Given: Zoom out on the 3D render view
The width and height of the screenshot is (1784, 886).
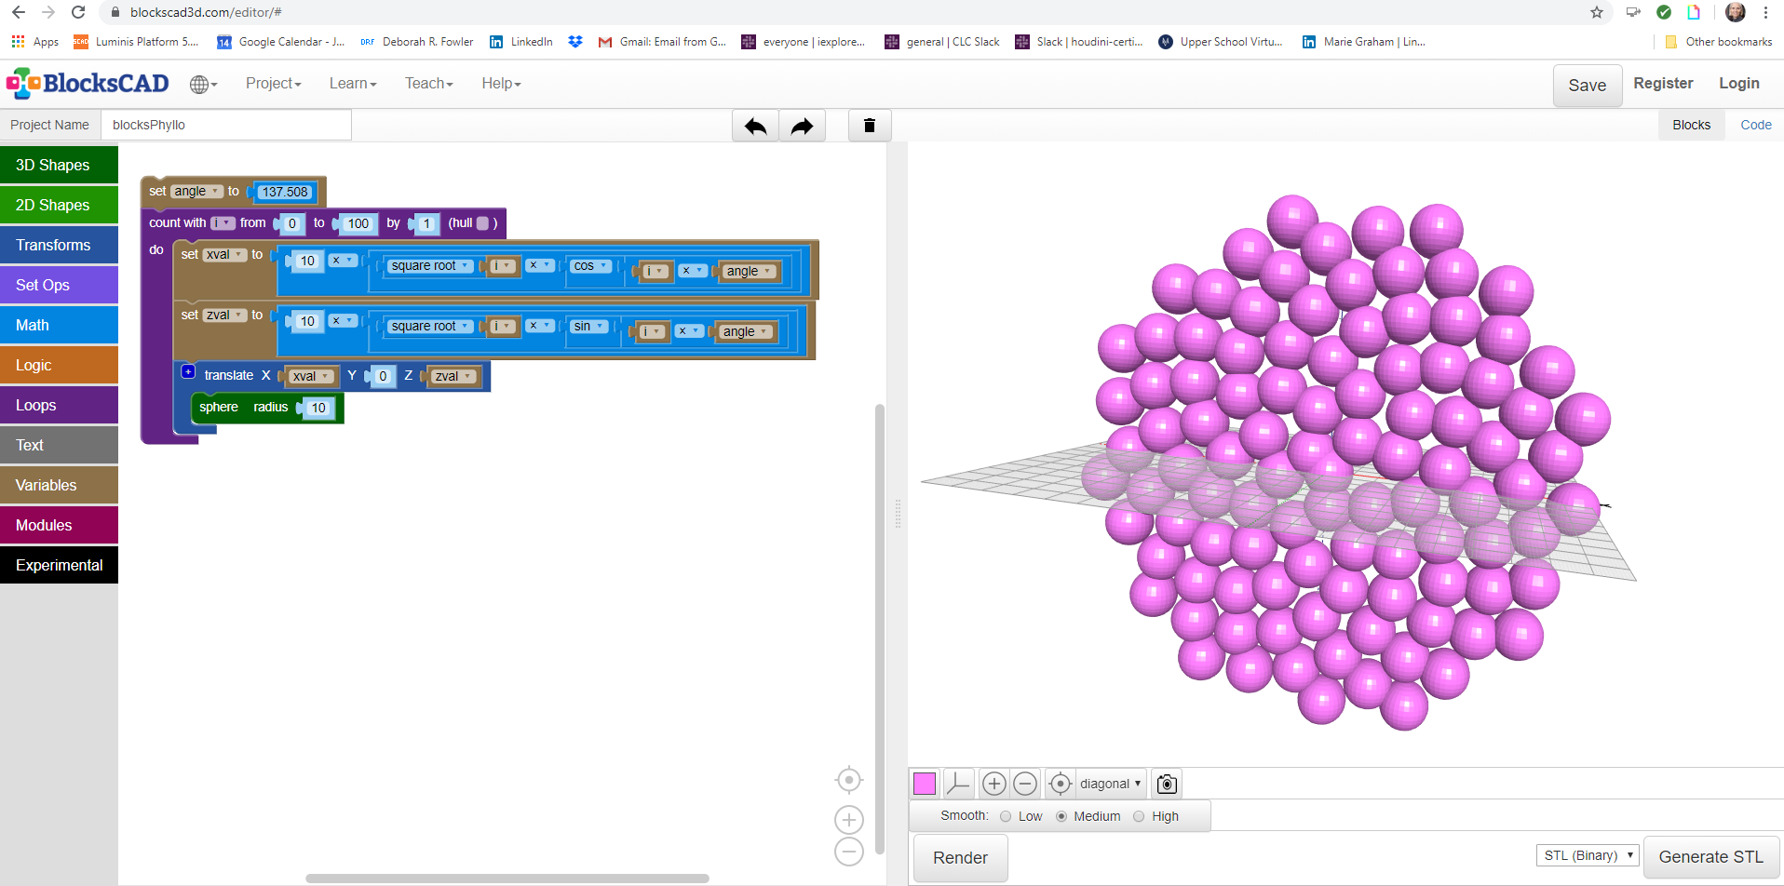Looking at the screenshot, I should [1025, 784].
